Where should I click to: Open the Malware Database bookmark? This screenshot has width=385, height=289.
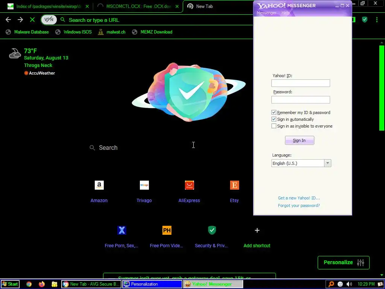pyautogui.click(x=27, y=32)
